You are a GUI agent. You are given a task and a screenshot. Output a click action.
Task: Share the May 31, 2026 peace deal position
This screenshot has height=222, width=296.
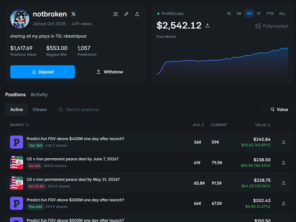pos(283,183)
